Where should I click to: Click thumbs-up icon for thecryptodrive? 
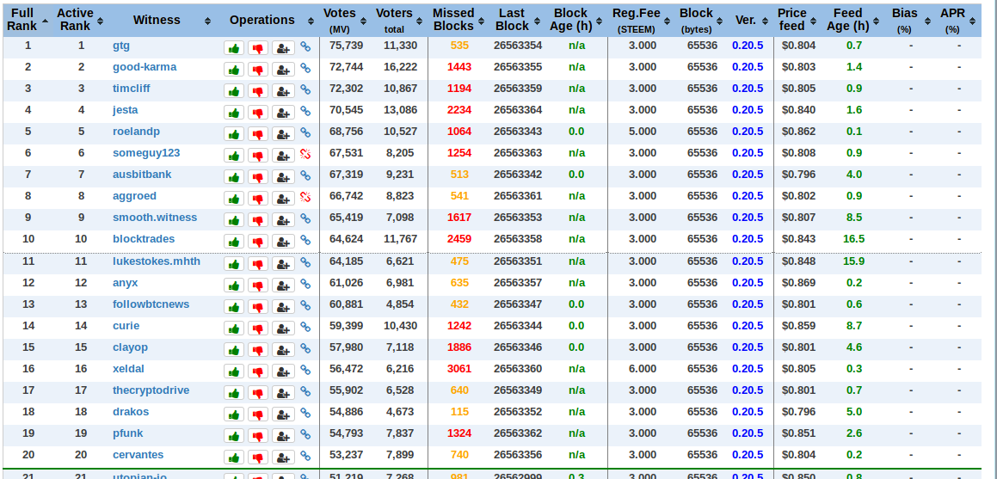[234, 393]
